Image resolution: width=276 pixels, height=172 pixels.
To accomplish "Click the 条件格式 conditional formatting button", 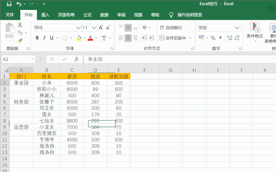I will click(x=255, y=33).
